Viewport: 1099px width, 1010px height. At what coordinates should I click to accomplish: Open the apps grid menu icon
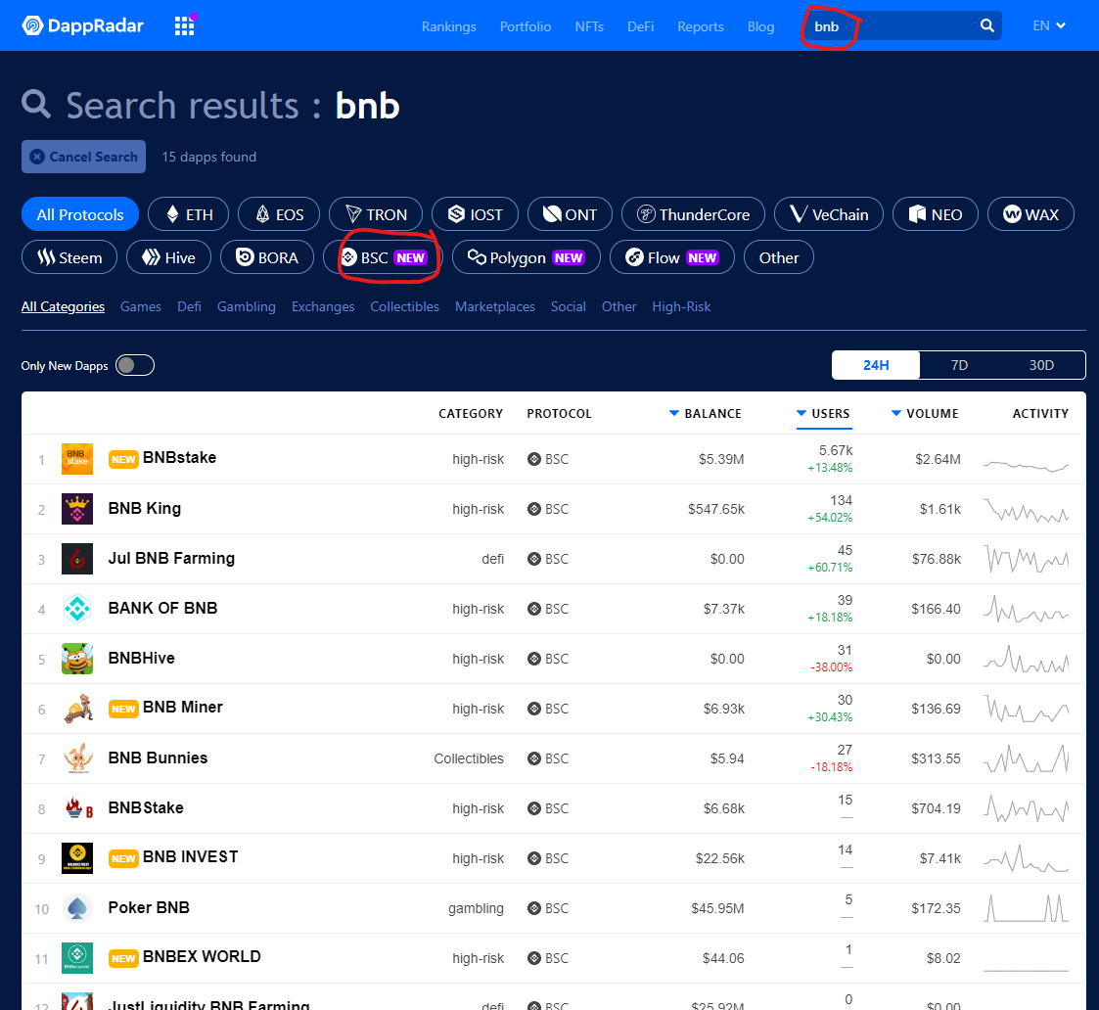click(184, 25)
